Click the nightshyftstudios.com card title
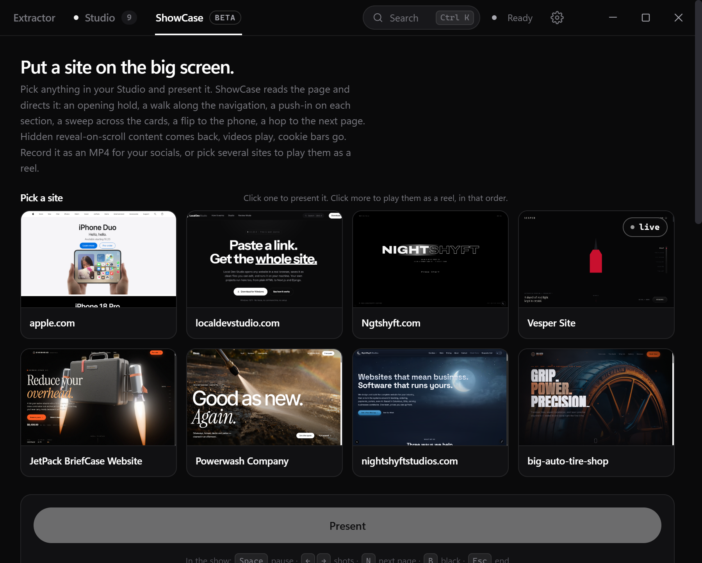Image resolution: width=702 pixels, height=563 pixels. pyautogui.click(x=410, y=461)
